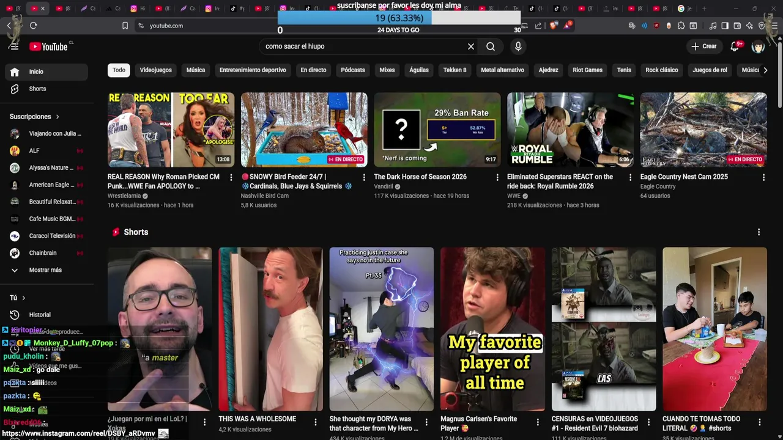Open options for the REAL REASON Why Roman video
This screenshot has height=440, width=783.
[x=231, y=177]
